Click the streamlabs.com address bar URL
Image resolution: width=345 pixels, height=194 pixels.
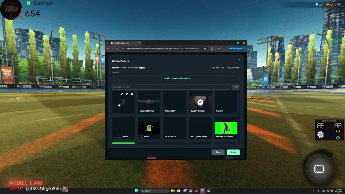163,48
